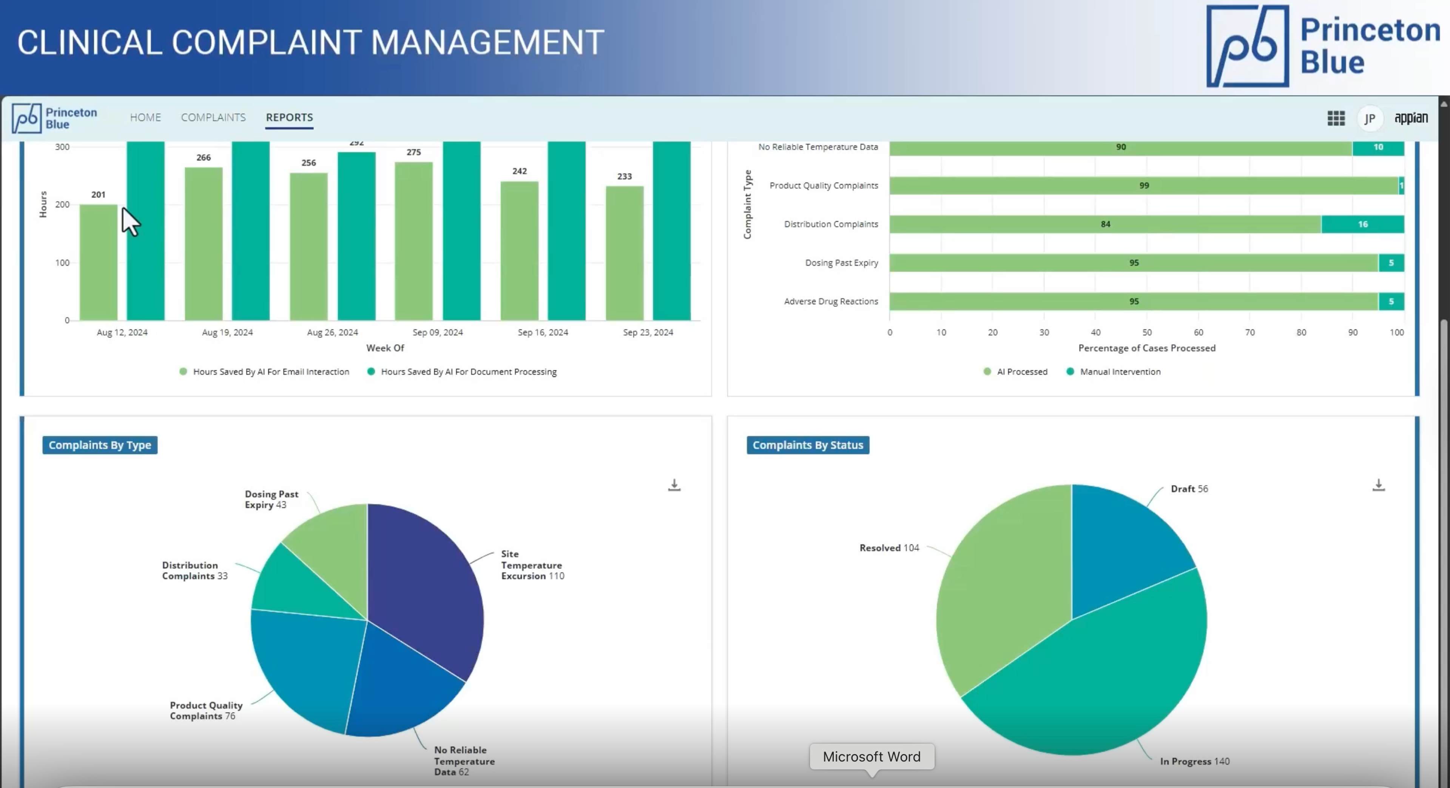Click the Aug 19 bar labeled 266
Image resolution: width=1450 pixels, height=788 pixels.
coord(203,243)
